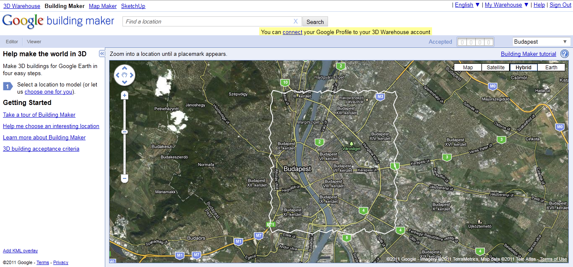Click the 'Máriamakk' map label
Image resolution: width=573 pixels, height=267 pixels.
[165, 192]
